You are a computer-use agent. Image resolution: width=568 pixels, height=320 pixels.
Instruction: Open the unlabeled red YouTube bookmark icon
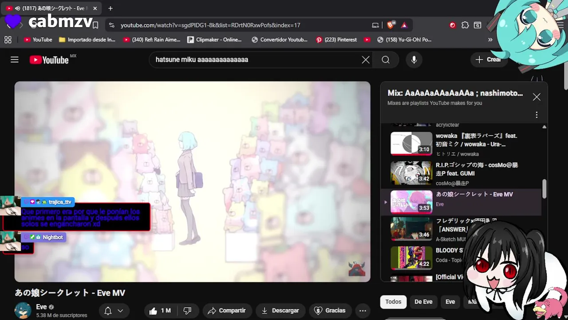[367, 40]
